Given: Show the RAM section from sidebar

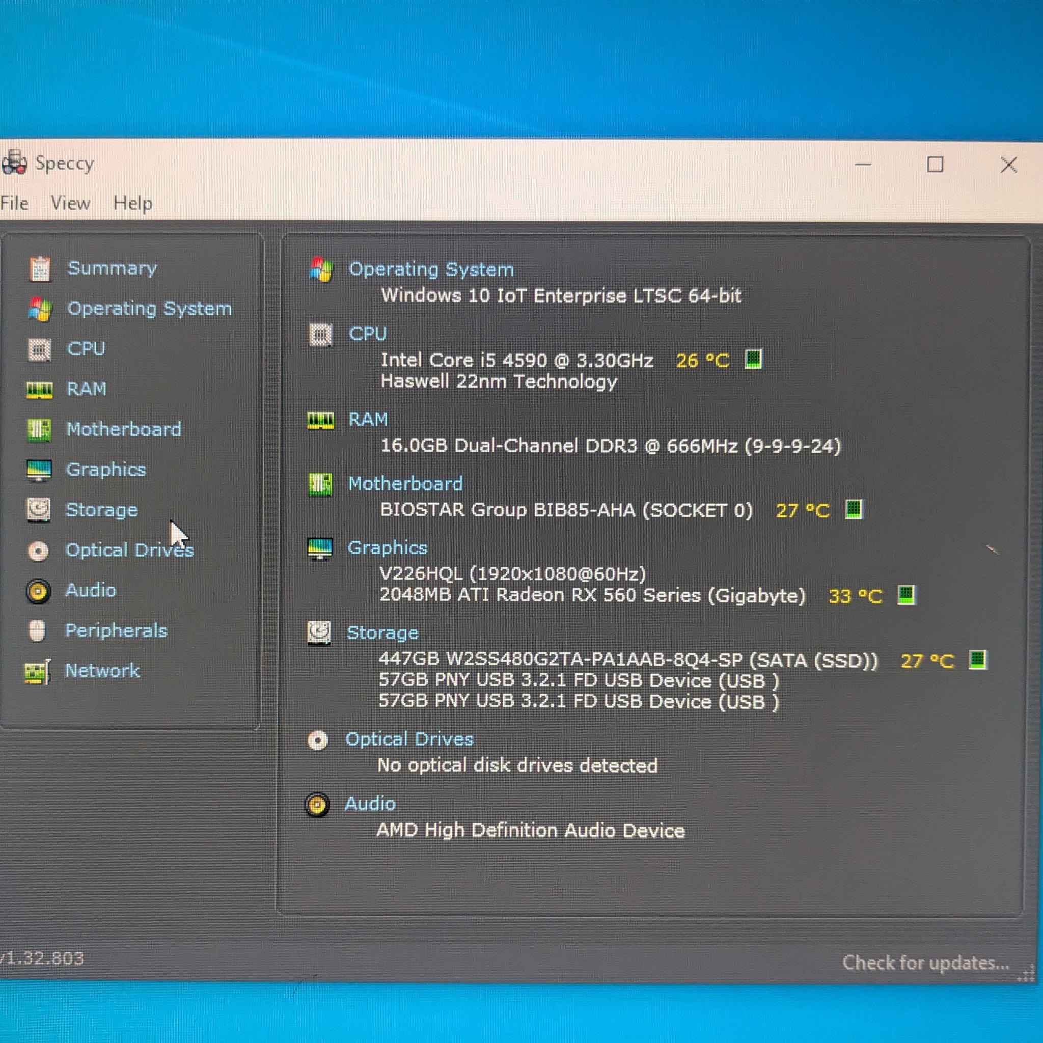Looking at the screenshot, I should point(87,389).
